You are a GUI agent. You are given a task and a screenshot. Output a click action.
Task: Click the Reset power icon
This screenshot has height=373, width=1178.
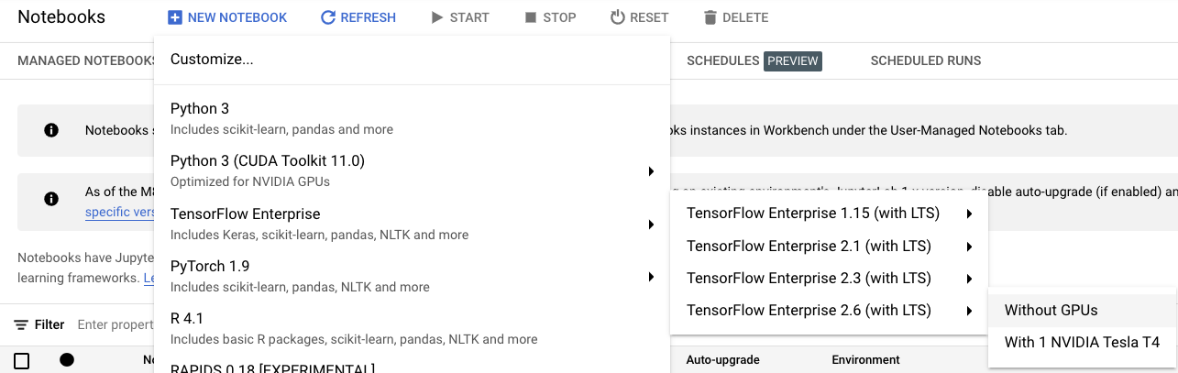617,17
